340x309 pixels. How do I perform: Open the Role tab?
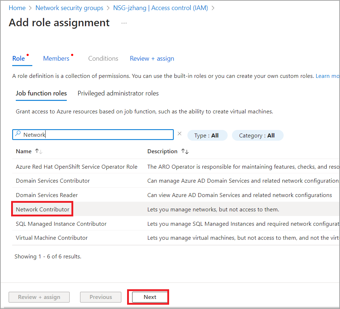tap(19, 58)
